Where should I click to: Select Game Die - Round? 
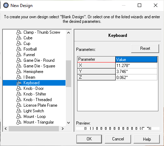click(39, 60)
